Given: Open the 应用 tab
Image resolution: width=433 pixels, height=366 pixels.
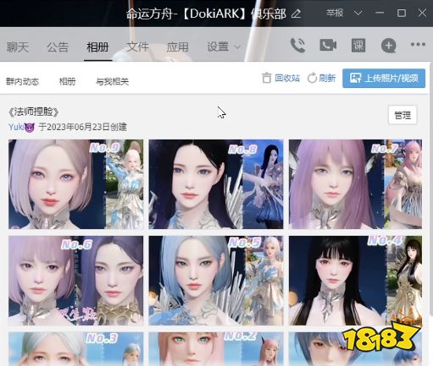Looking at the screenshot, I should [x=177, y=47].
